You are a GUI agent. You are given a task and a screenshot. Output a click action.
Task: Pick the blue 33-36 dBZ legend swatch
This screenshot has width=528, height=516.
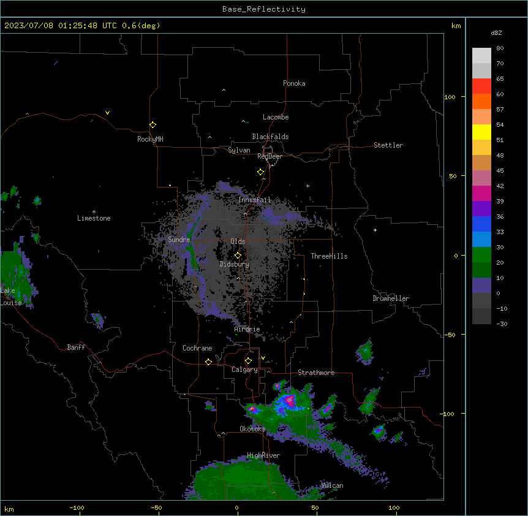pos(481,224)
